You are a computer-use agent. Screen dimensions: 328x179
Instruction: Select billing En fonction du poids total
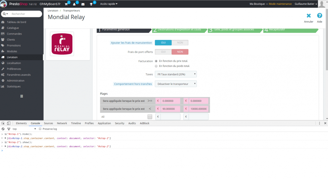[156, 66]
